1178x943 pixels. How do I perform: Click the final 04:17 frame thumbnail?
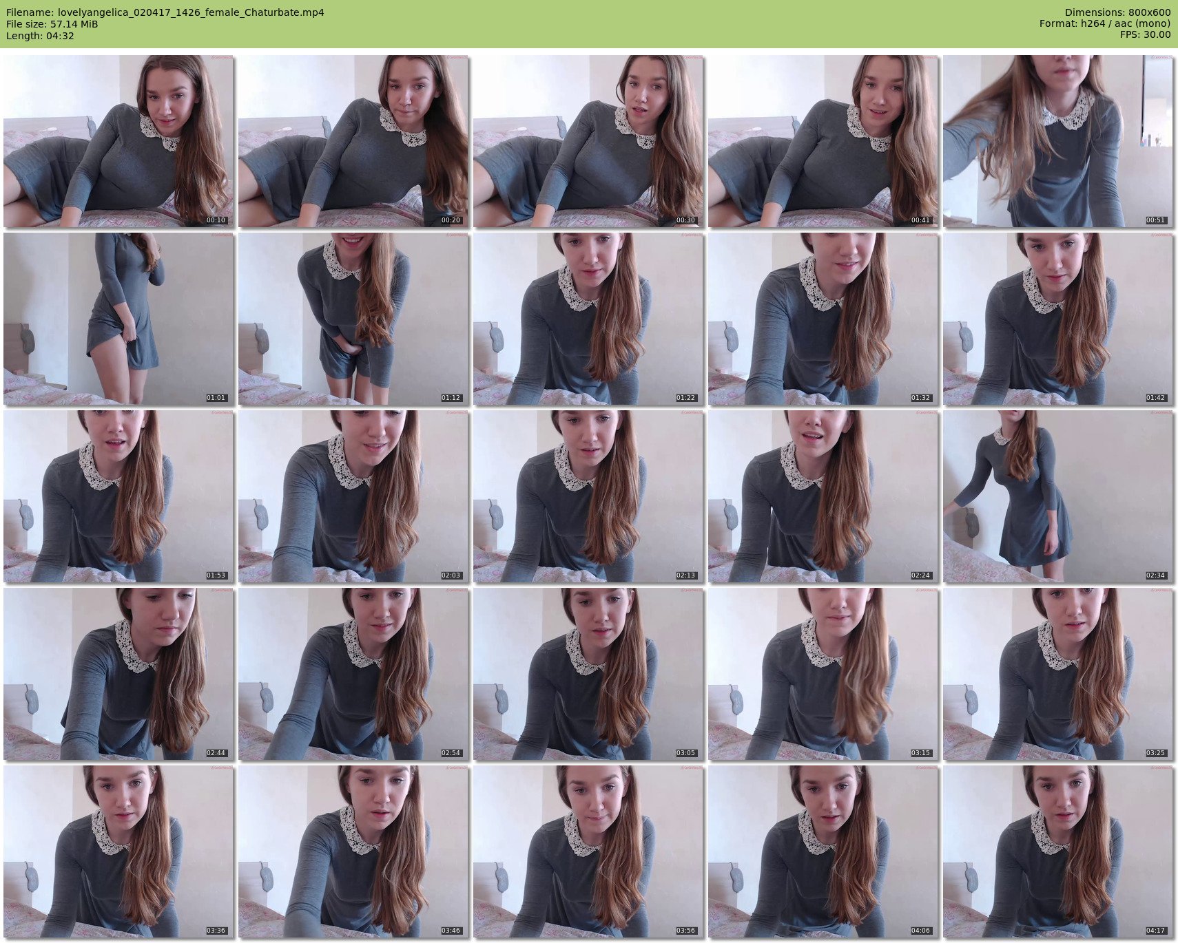[1058, 851]
